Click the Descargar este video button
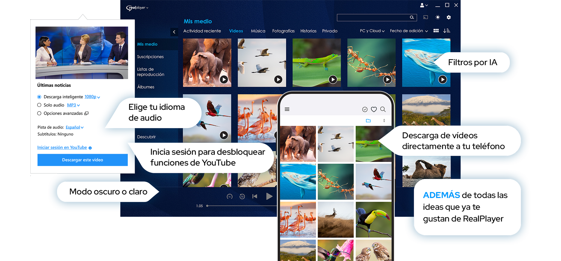561x261 pixels. tap(82, 160)
